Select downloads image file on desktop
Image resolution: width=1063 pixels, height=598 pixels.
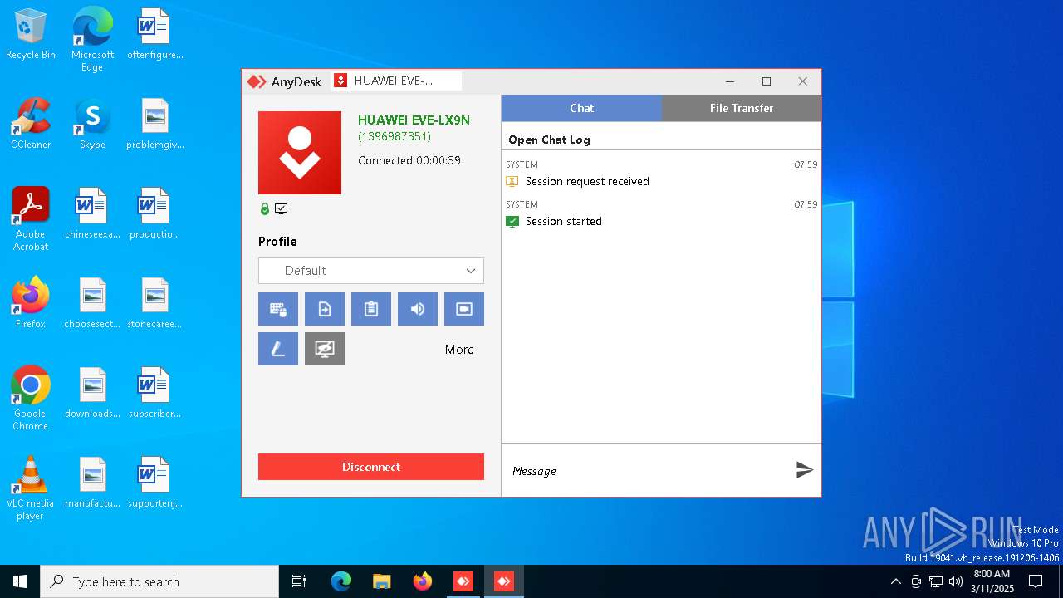92,394
